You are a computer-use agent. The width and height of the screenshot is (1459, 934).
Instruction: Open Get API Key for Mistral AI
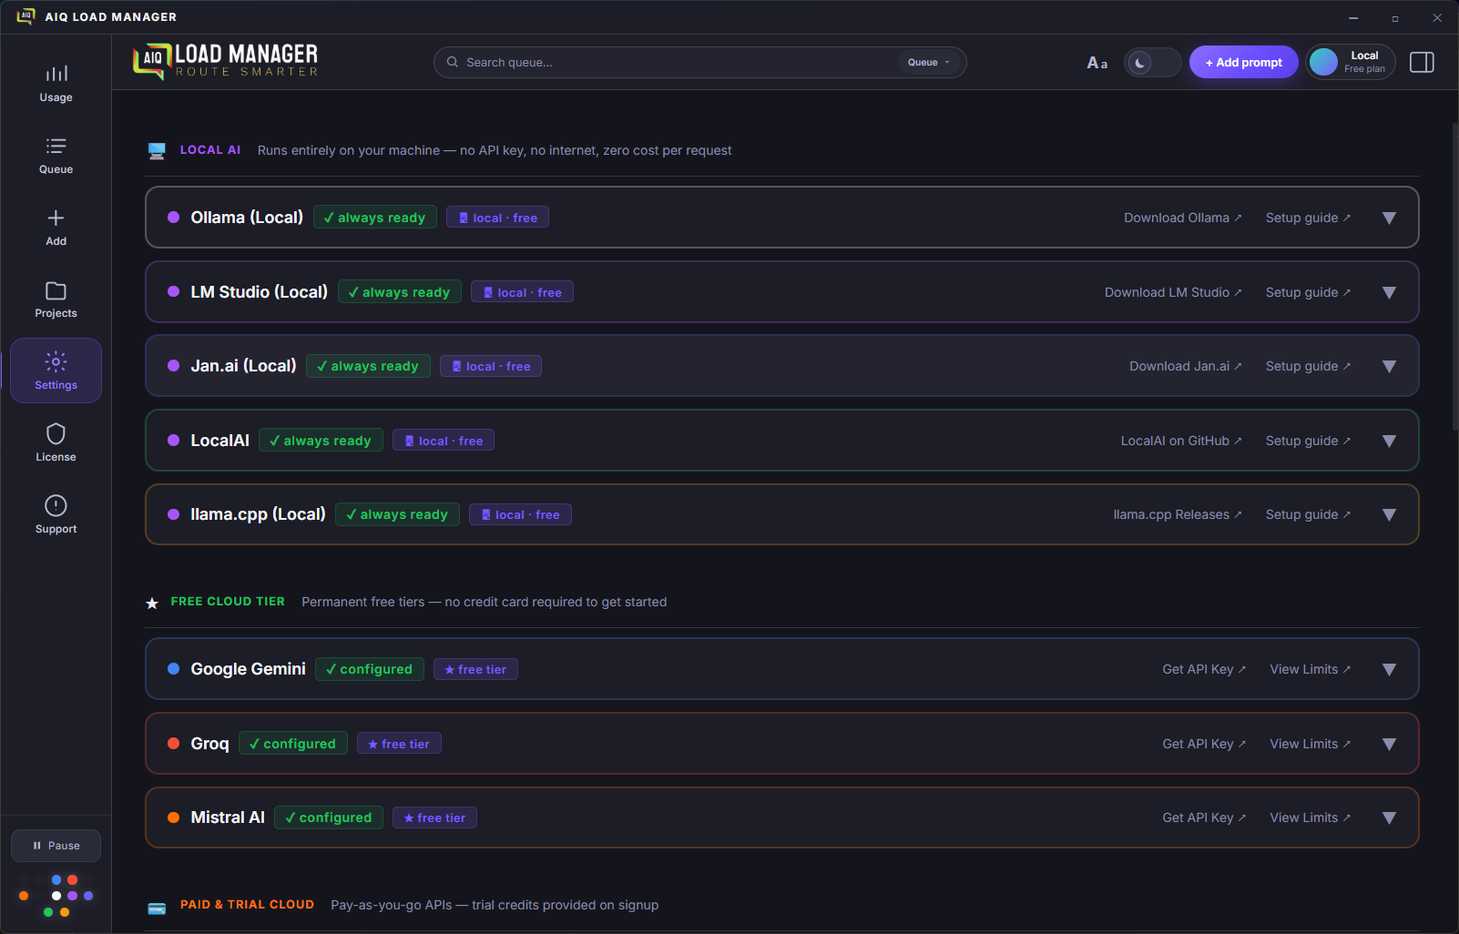click(x=1204, y=817)
